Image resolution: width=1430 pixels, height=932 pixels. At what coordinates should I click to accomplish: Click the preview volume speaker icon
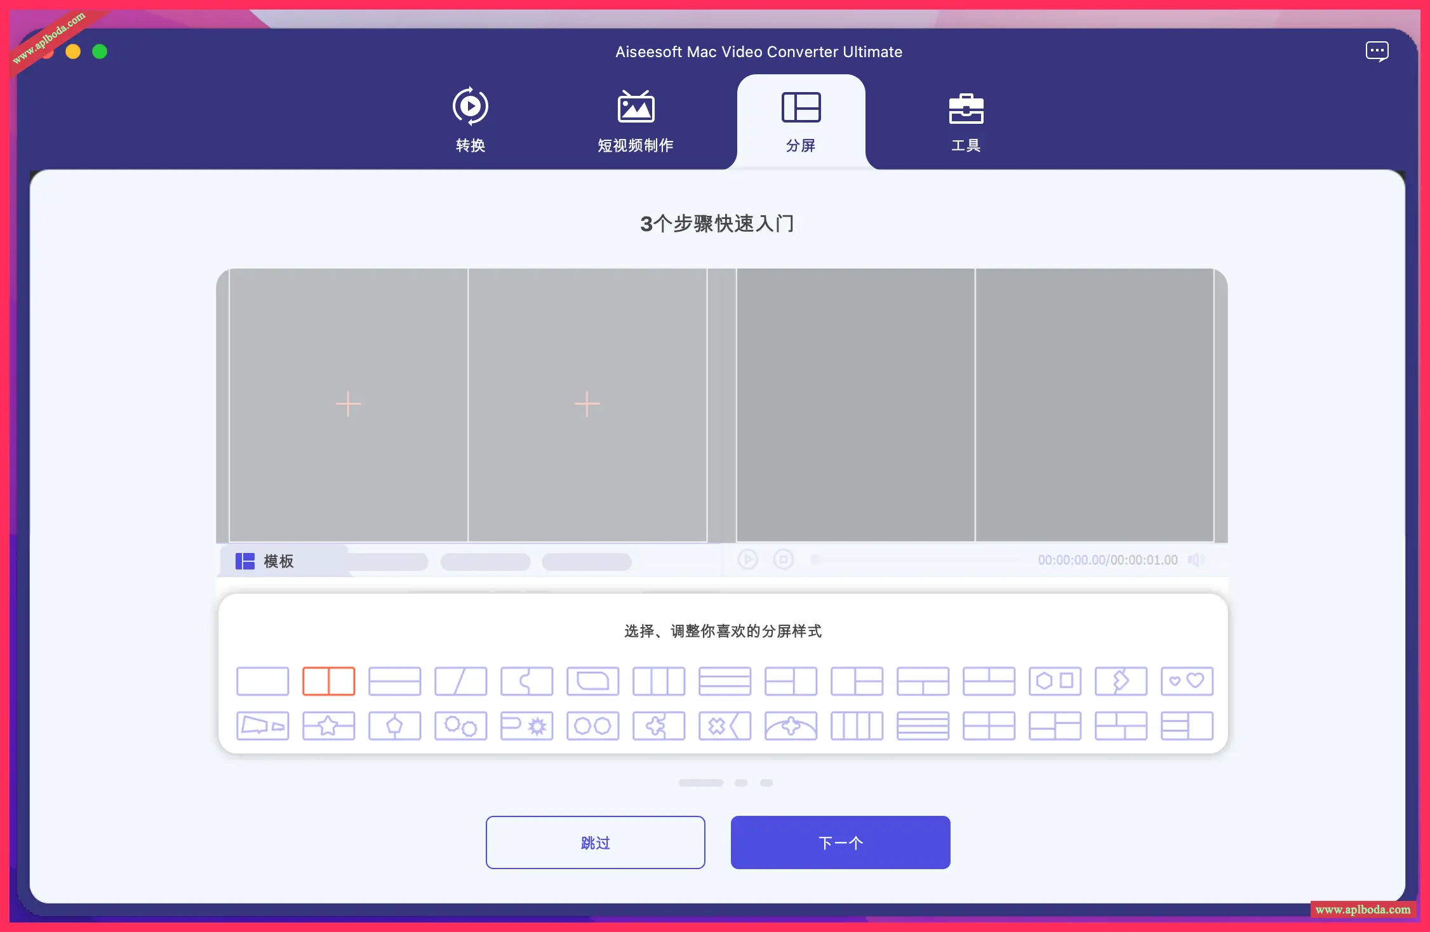pyautogui.click(x=1196, y=559)
